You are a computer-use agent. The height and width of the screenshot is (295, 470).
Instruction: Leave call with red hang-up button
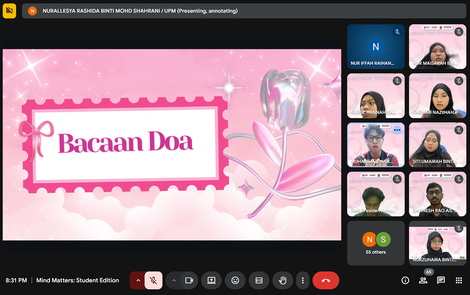pos(325,280)
